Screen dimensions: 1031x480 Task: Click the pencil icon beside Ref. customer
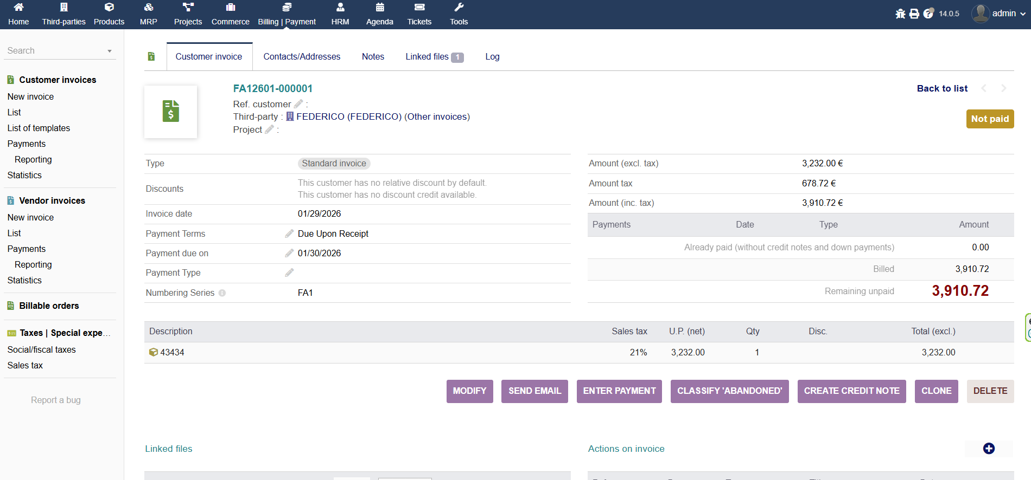pos(298,103)
